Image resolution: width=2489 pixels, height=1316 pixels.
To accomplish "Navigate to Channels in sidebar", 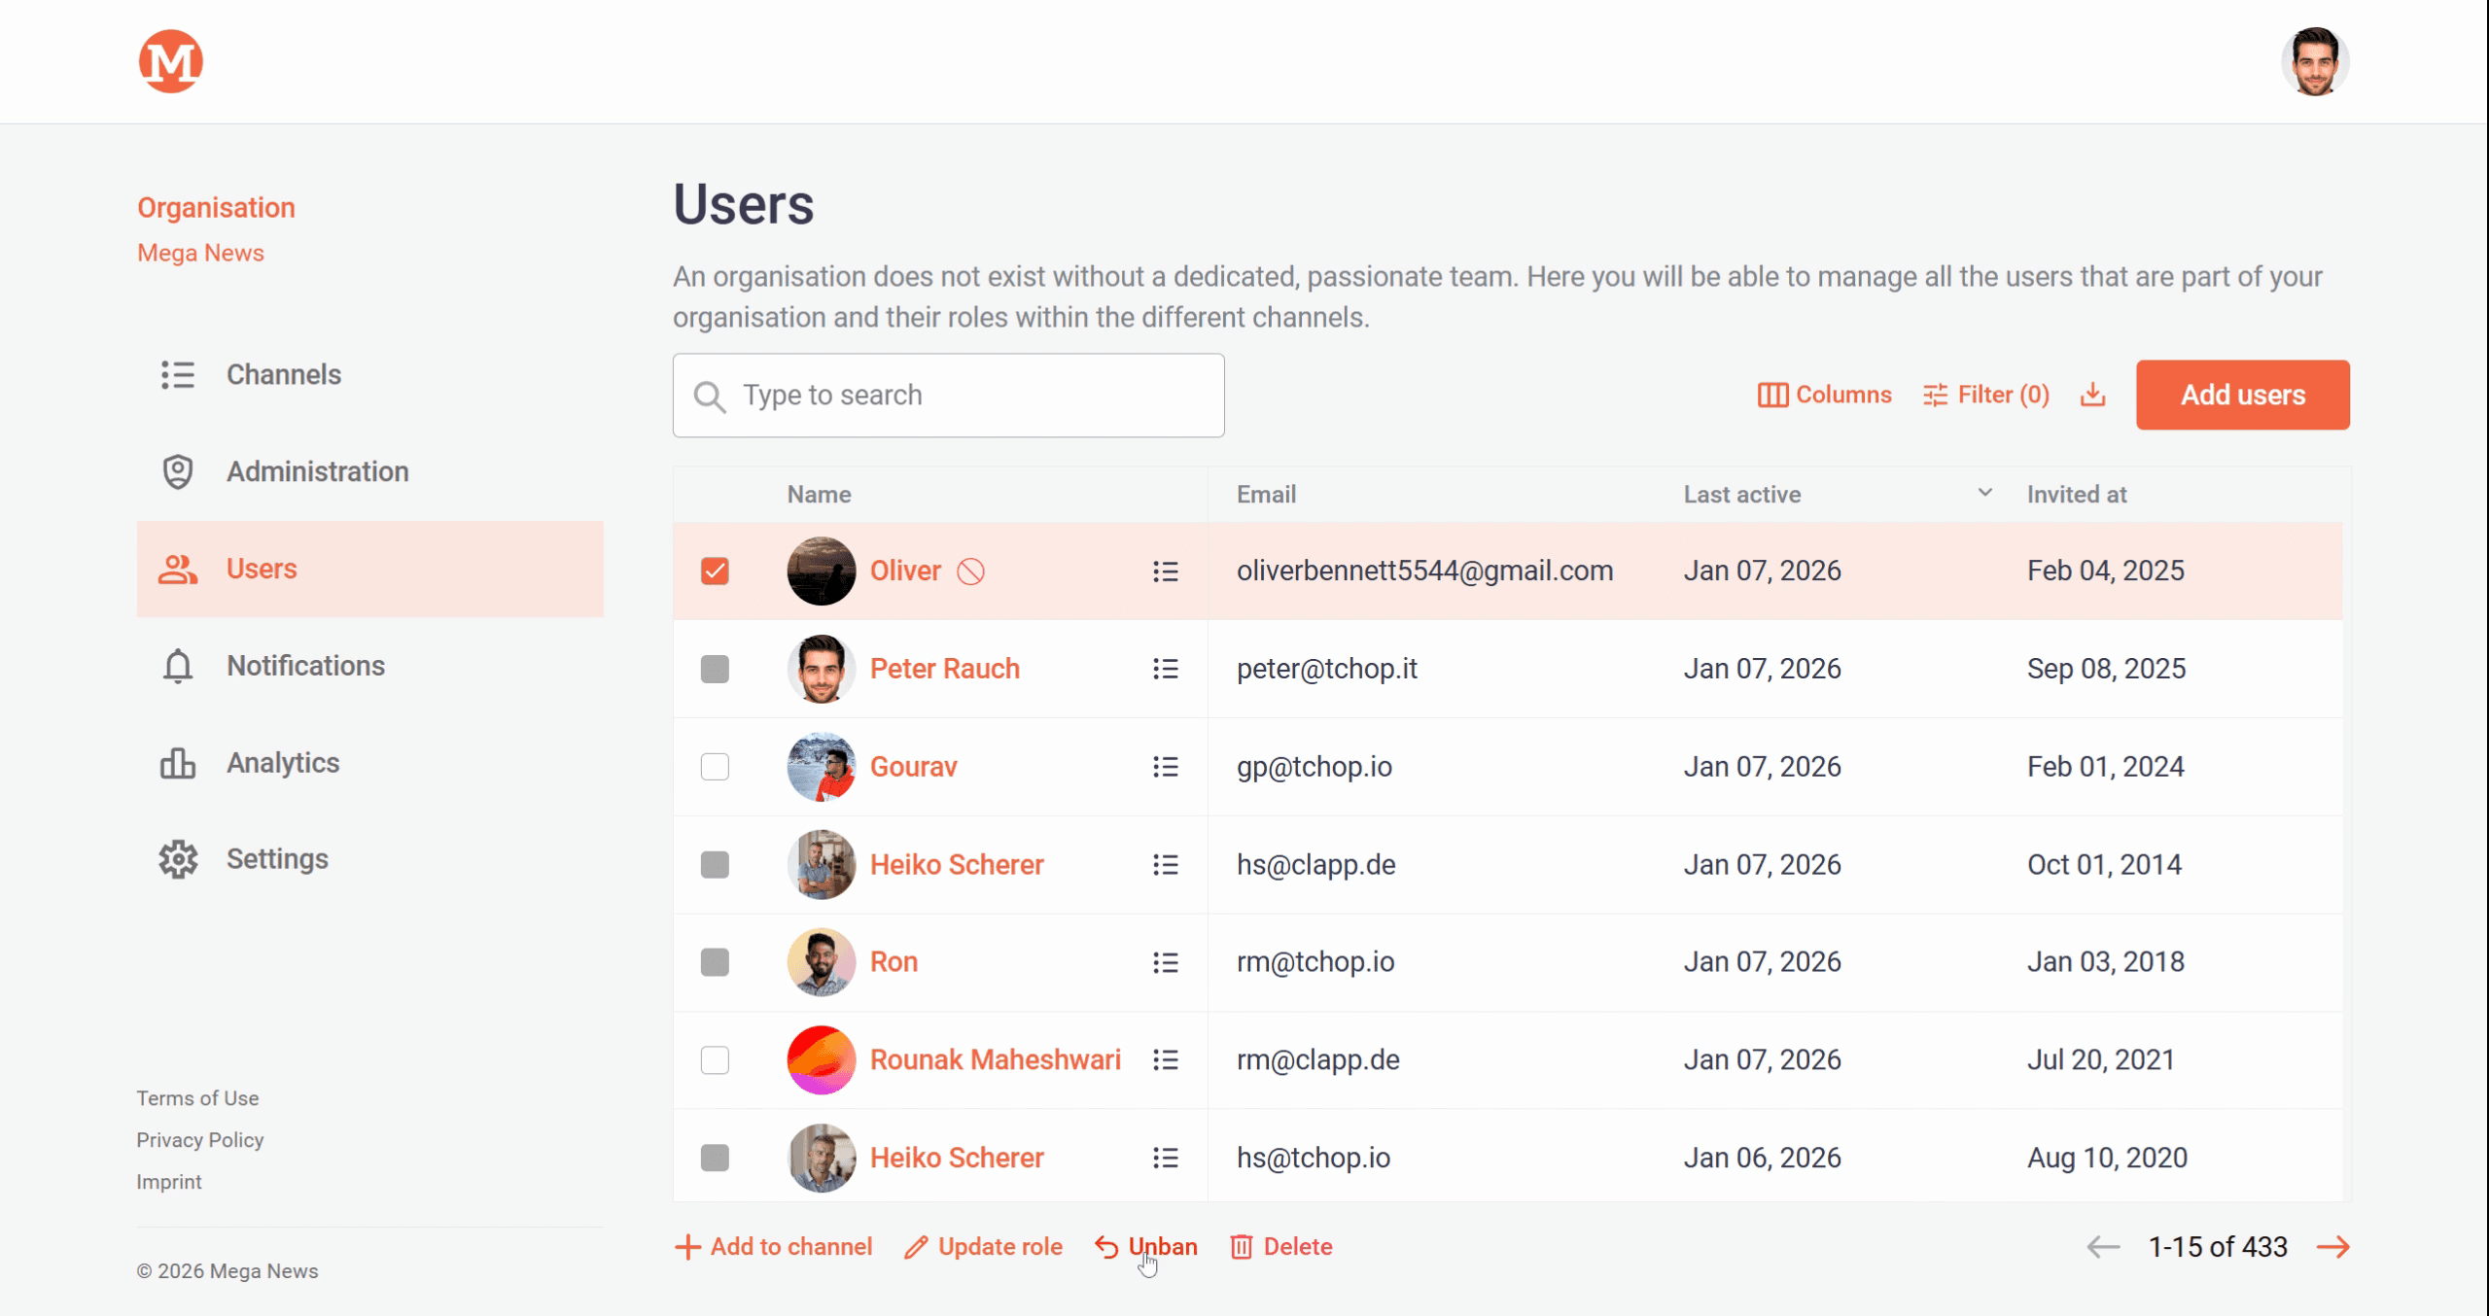I will pos(283,375).
